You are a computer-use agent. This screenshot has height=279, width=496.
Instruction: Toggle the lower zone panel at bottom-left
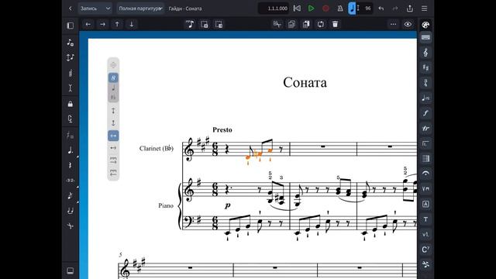(71, 270)
